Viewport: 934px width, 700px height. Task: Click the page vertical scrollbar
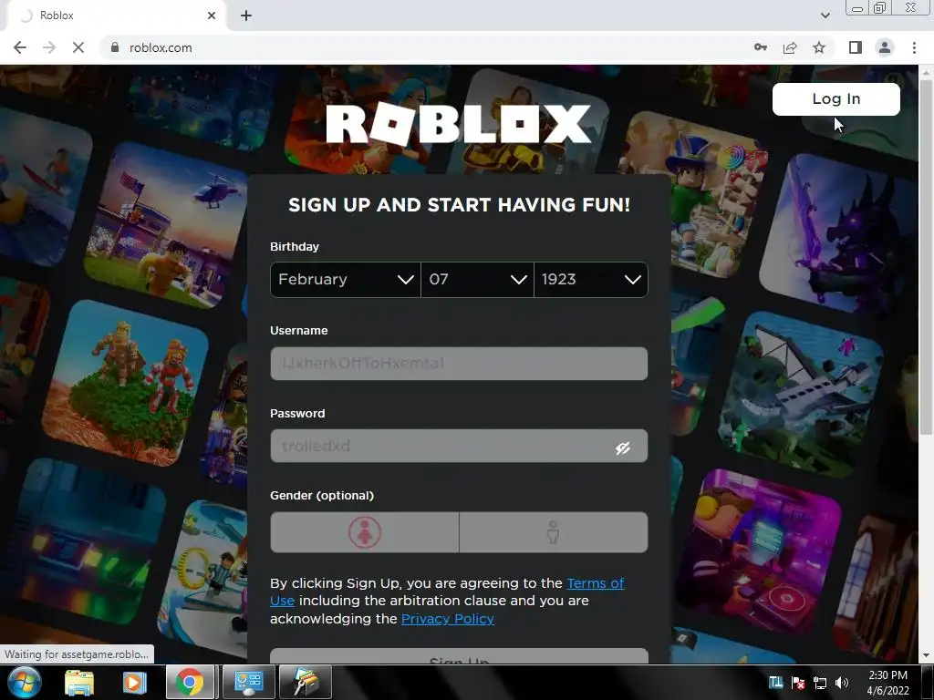click(926, 256)
